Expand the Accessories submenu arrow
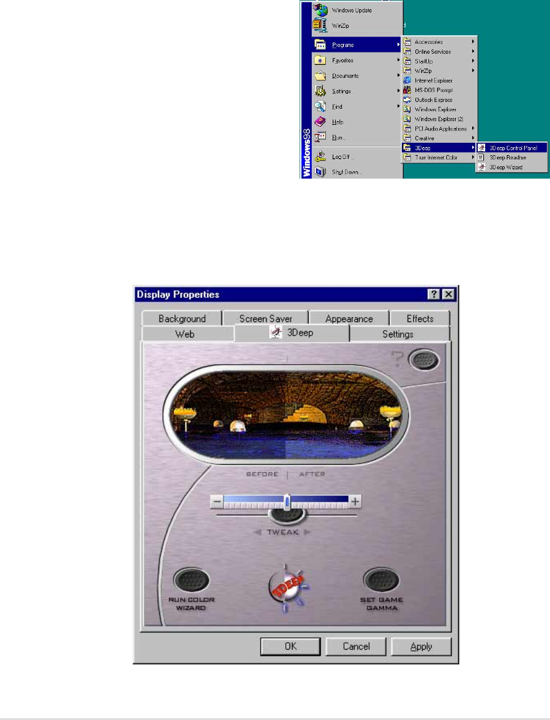 (472, 42)
